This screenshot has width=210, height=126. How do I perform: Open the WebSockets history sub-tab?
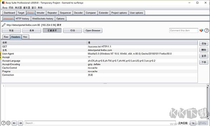[43, 18]
